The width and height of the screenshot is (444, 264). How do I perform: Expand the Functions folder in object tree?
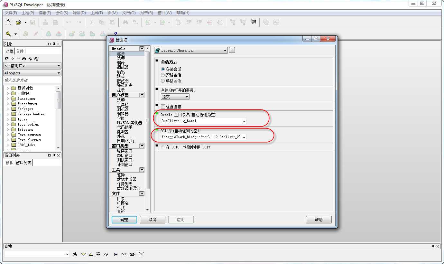point(8,99)
